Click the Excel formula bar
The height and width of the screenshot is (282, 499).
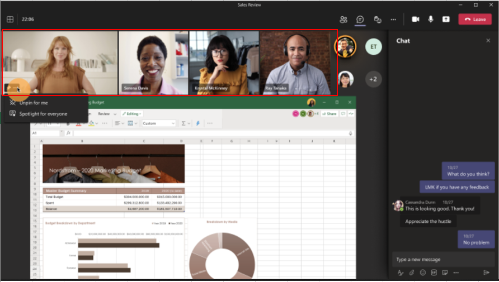pos(210,133)
